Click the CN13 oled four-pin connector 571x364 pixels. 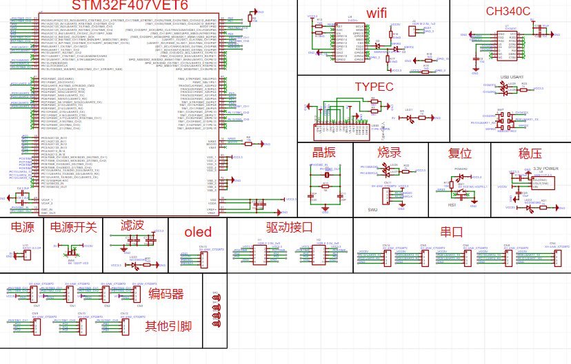tap(204, 259)
